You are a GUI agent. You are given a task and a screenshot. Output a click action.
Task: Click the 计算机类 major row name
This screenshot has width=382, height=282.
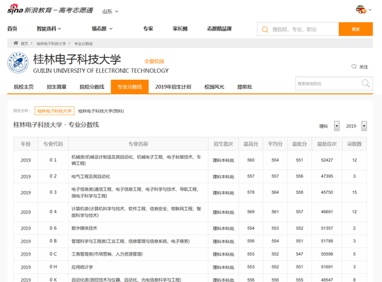pyautogui.click(x=136, y=212)
